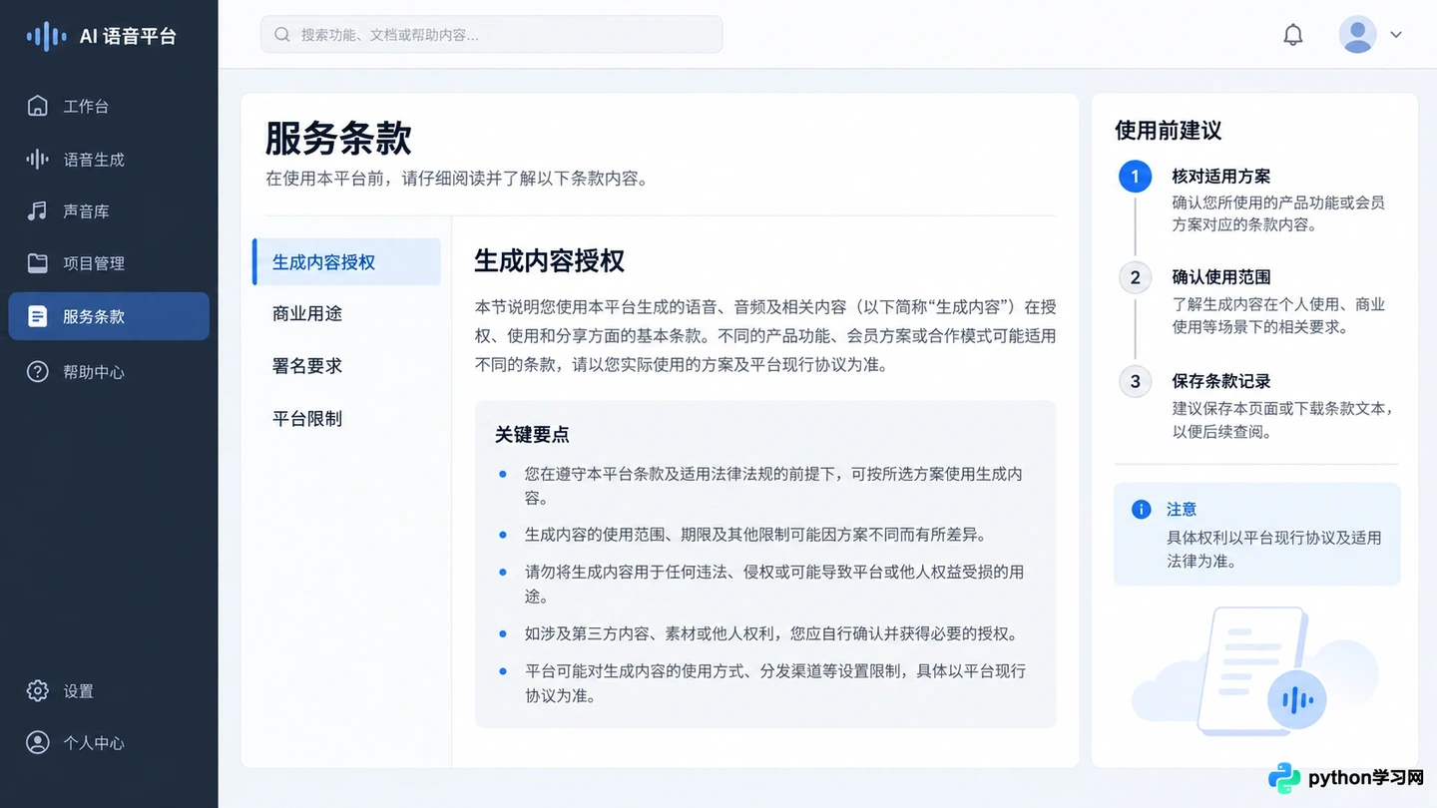Open 声音库 from the sidebar
The image size is (1437, 808).
click(x=109, y=210)
